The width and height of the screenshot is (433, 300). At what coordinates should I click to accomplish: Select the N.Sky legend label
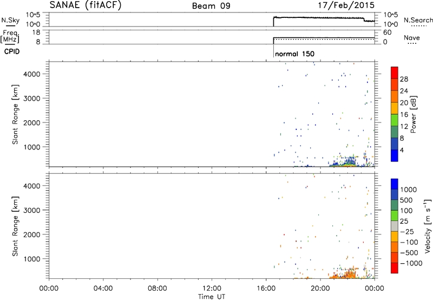point(10,20)
